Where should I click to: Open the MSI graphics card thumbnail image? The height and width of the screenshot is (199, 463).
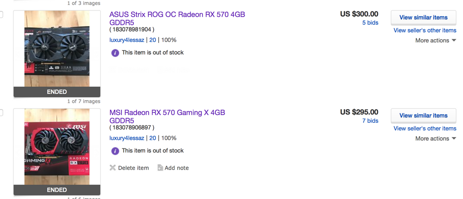coord(57,147)
